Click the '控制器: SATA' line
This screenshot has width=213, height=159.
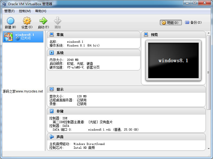pos(59,126)
